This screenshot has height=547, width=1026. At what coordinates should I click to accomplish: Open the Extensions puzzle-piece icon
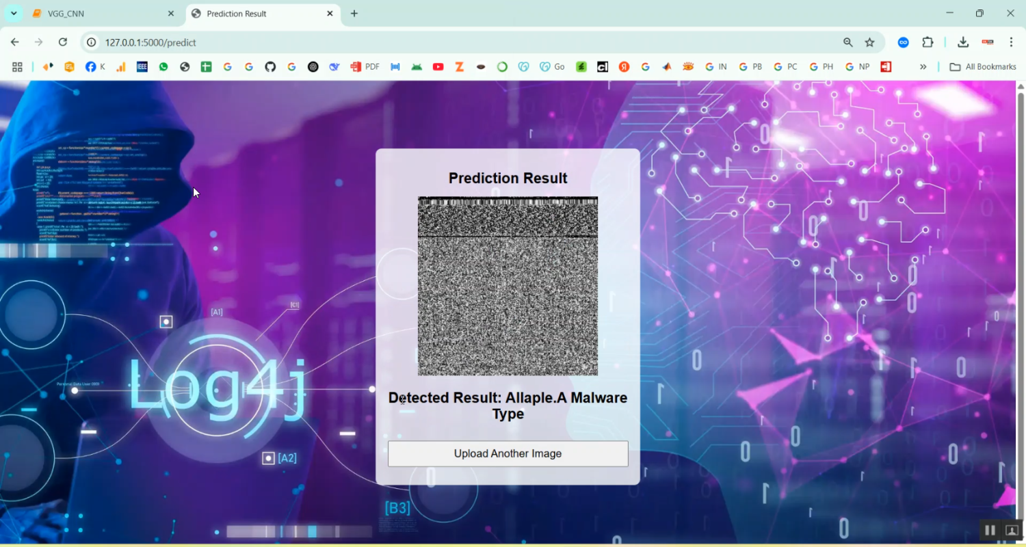[928, 42]
